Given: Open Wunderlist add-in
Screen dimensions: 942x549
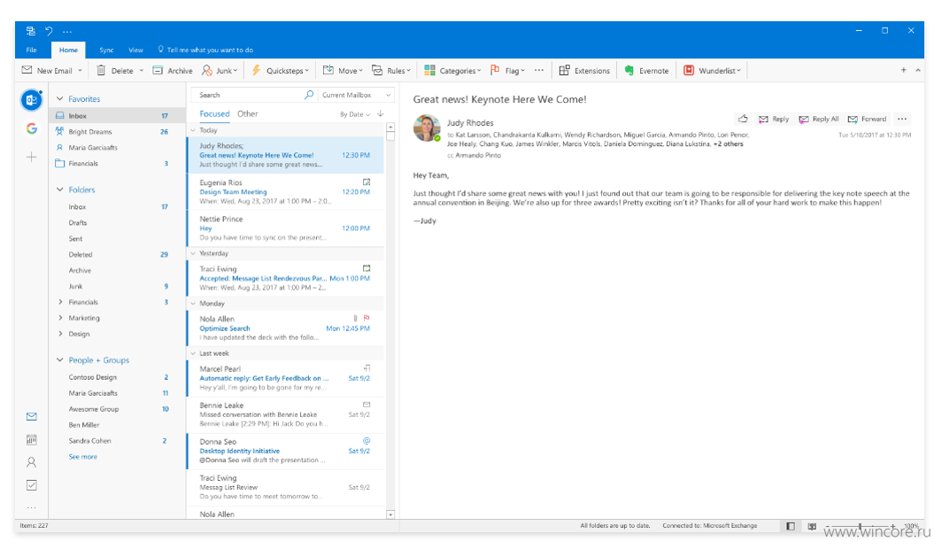Looking at the screenshot, I should tap(712, 70).
